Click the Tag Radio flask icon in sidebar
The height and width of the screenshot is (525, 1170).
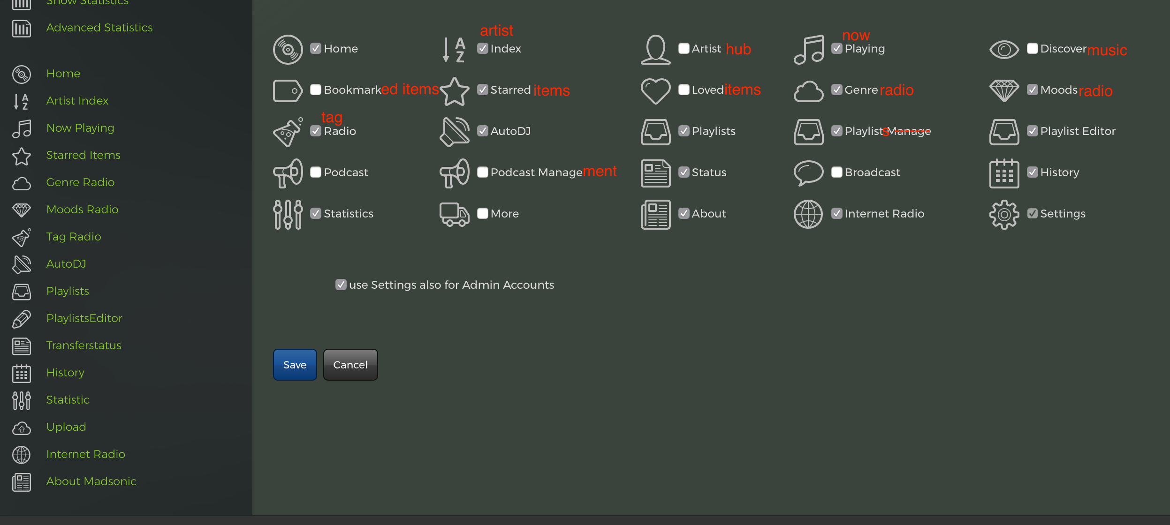22,237
